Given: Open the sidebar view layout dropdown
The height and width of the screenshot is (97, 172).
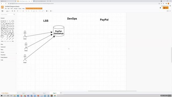Looking at the screenshot, I should coord(3,11).
